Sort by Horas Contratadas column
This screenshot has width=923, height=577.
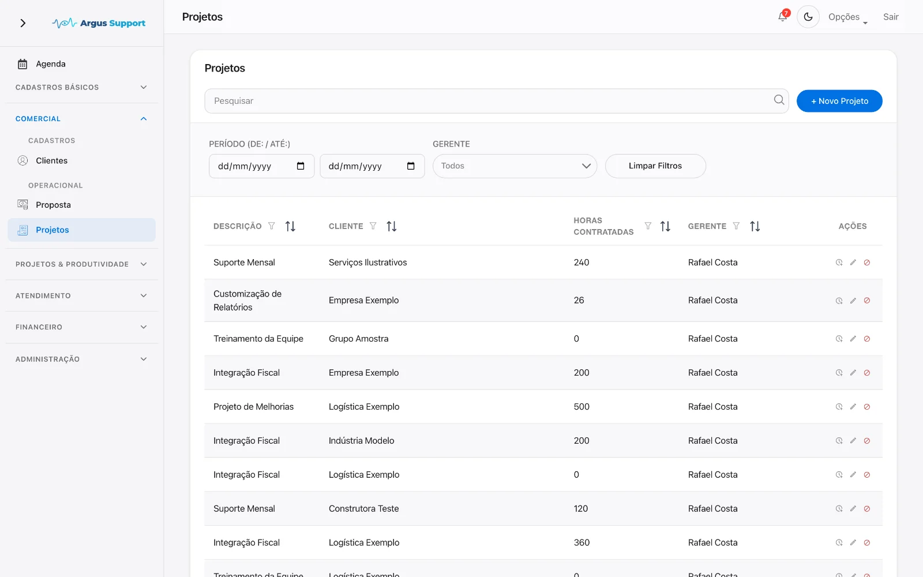pos(665,226)
